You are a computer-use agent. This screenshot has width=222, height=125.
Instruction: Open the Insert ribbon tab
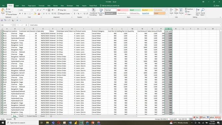click(x=17, y=6)
